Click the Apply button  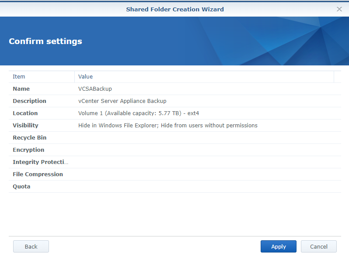click(278, 246)
